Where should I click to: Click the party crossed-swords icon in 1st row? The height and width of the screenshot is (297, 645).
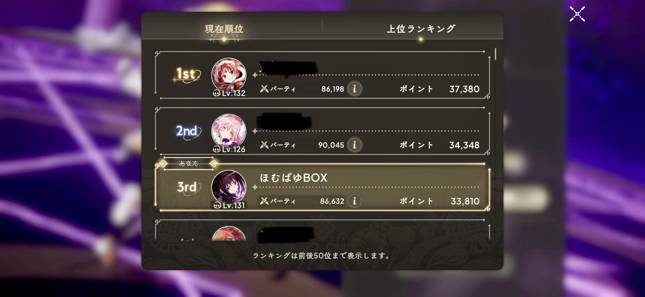(264, 89)
